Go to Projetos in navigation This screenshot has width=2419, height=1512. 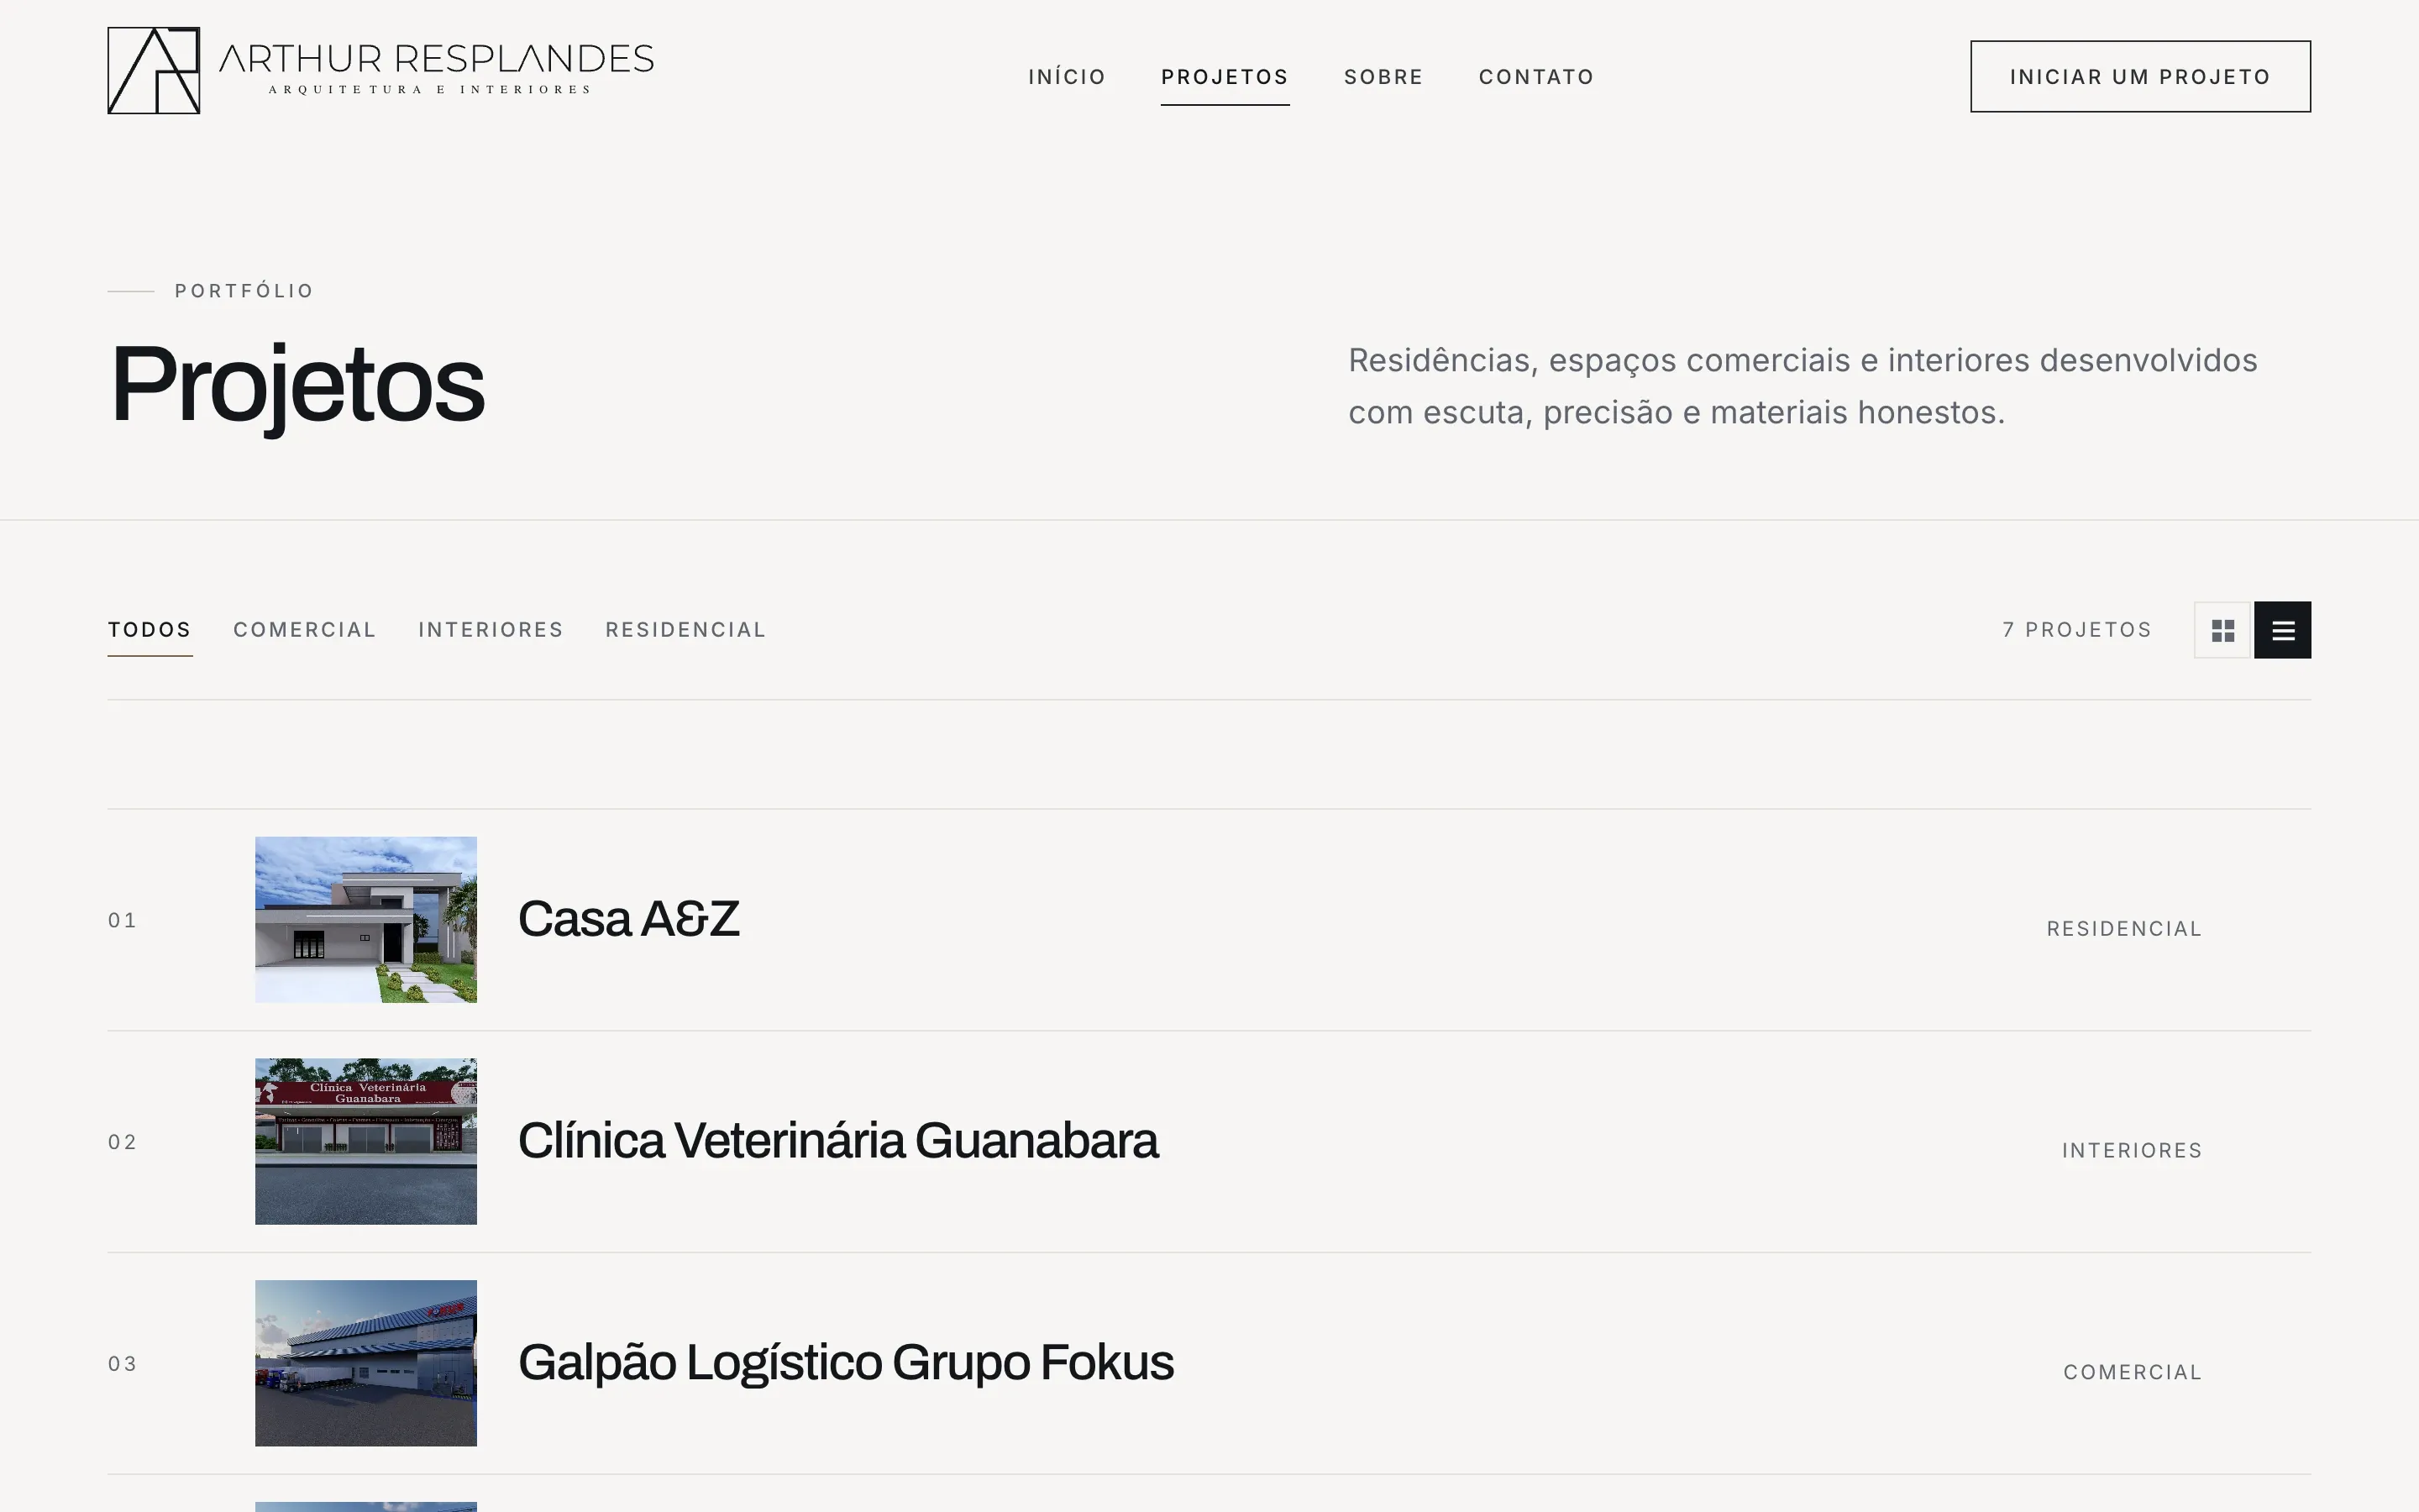pos(1225,77)
